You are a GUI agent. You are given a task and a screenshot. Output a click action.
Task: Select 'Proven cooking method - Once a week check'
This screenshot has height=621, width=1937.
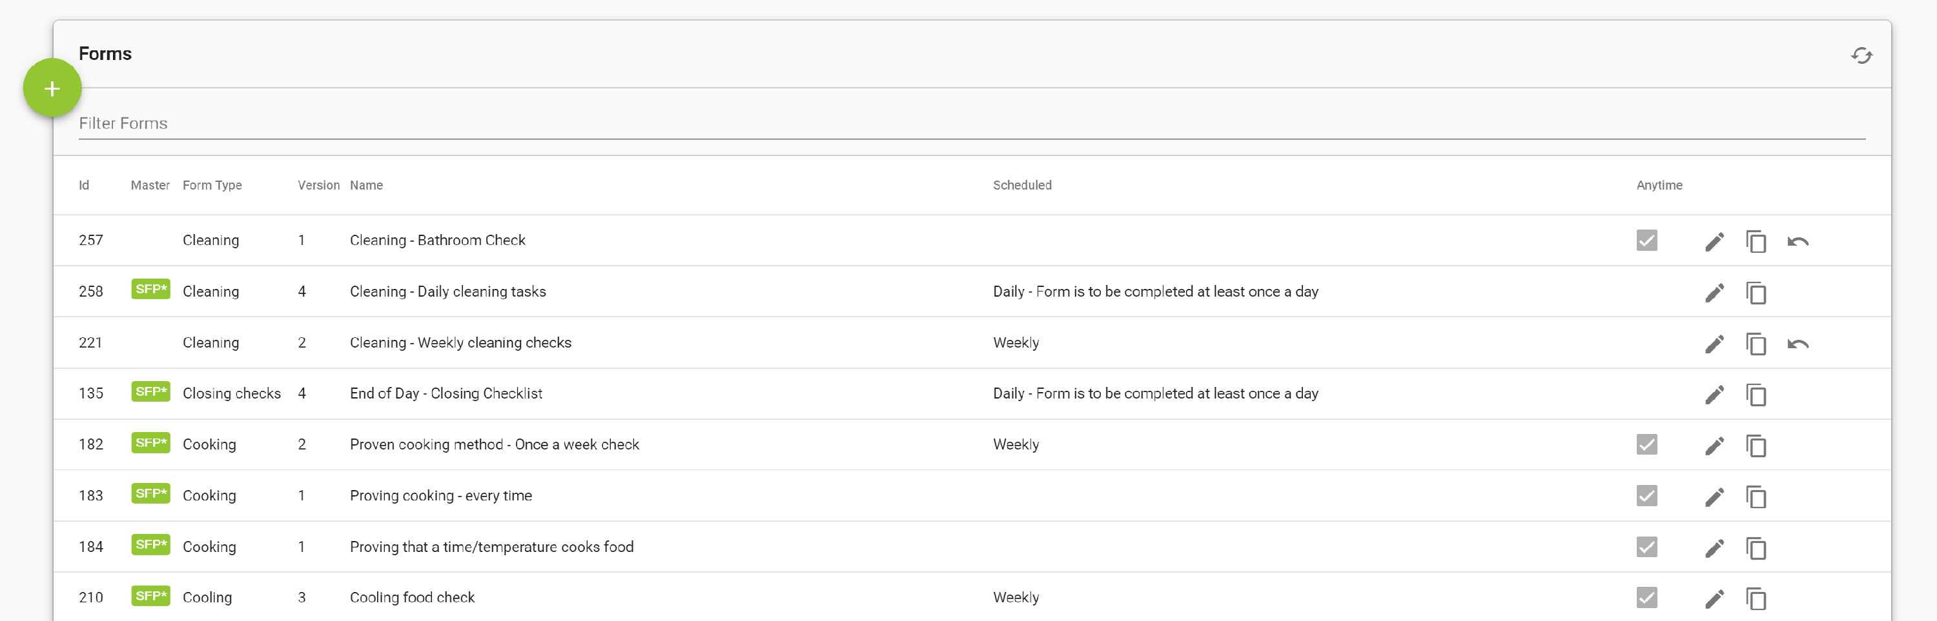tap(494, 444)
